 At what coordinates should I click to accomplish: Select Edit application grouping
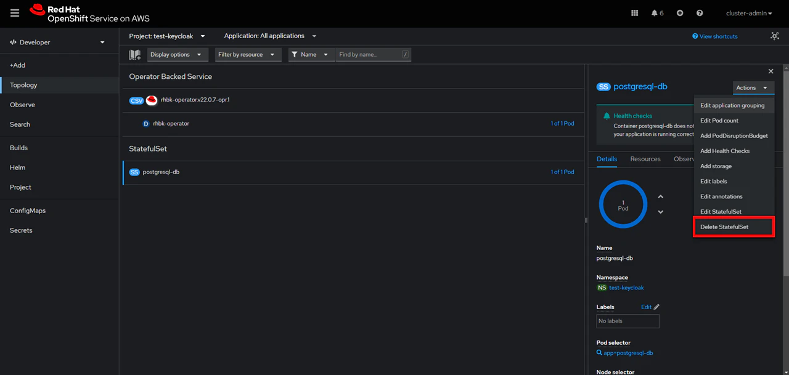734,105
